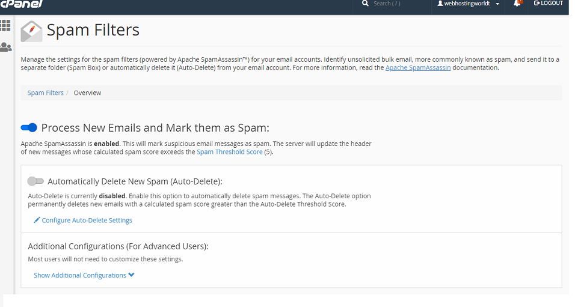Click the Spam Filters breadcrumb link
Image resolution: width=575 pixels, height=307 pixels.
(x=46, y=93)
